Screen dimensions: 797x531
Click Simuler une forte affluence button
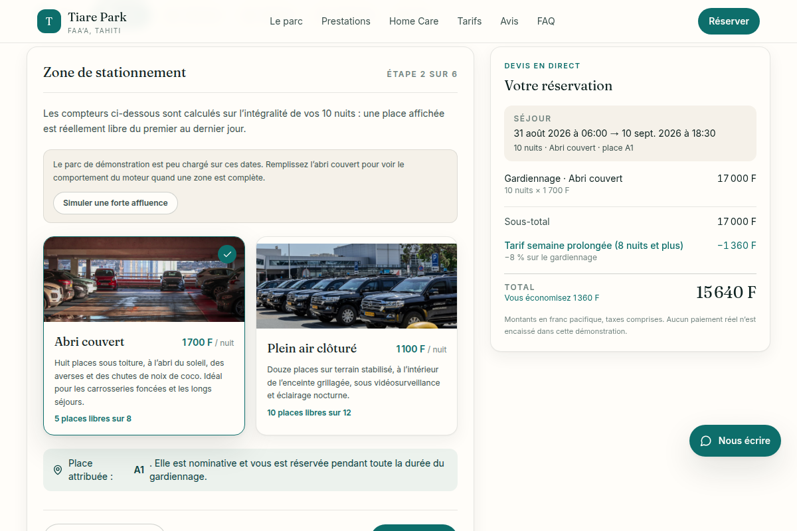(x=116, y=203)
